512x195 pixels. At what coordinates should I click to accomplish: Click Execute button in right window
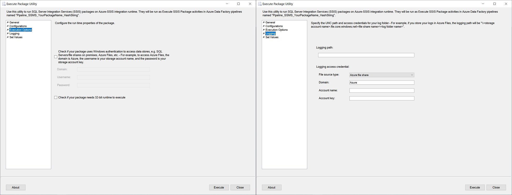(475, 188)
